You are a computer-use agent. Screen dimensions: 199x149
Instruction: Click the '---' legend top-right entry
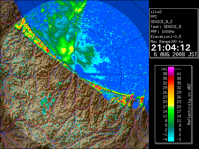click(178, 69)
